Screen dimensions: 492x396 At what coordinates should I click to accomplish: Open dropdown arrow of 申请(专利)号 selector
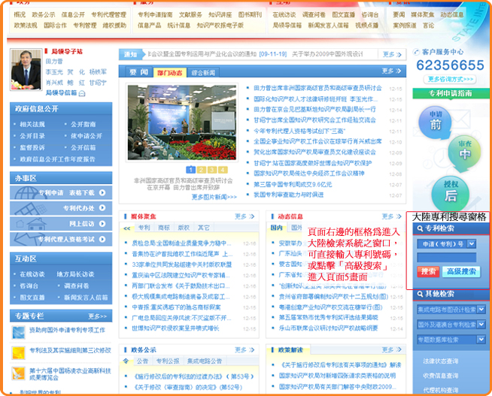point(471,243)
